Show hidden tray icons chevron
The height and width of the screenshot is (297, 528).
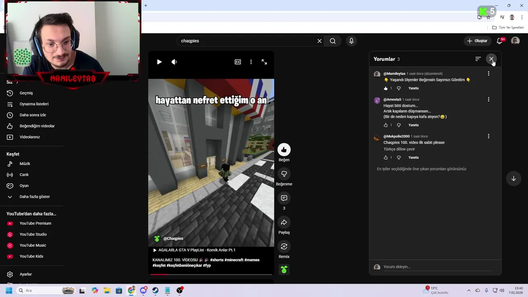coord(469,290)
